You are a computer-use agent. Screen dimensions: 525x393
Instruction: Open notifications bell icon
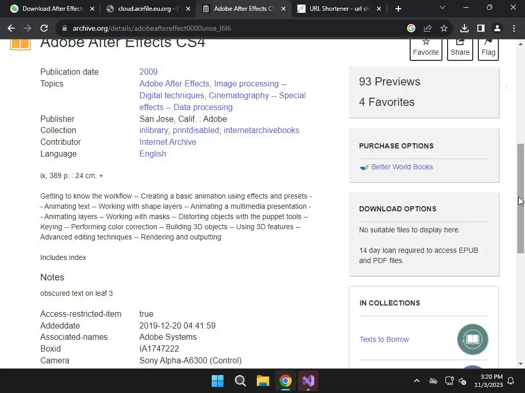pos(511,381)
